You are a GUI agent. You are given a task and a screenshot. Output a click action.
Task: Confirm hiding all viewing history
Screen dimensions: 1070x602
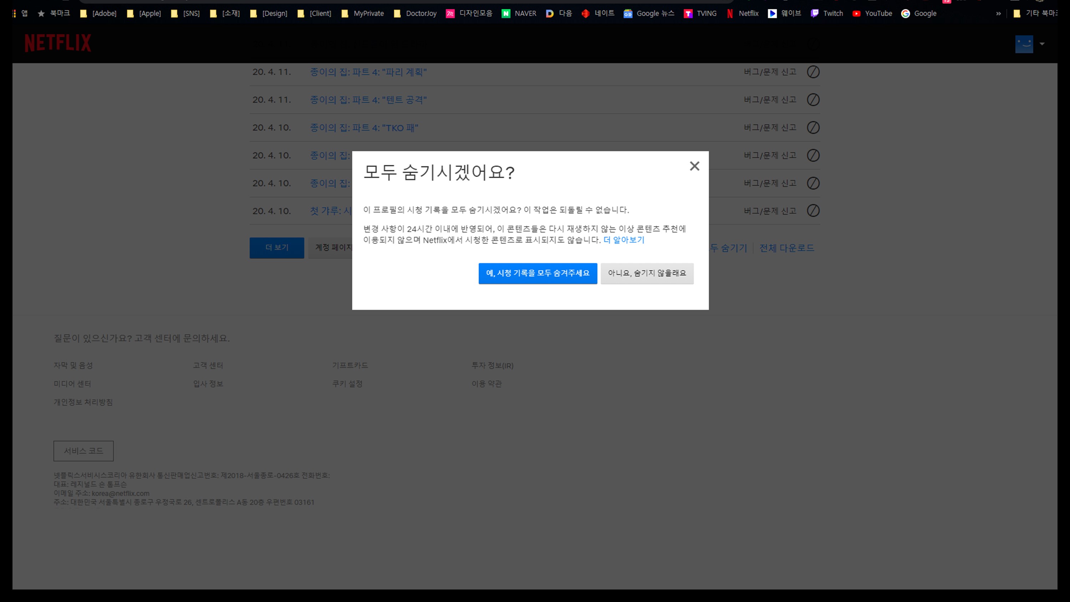(537, 274)
